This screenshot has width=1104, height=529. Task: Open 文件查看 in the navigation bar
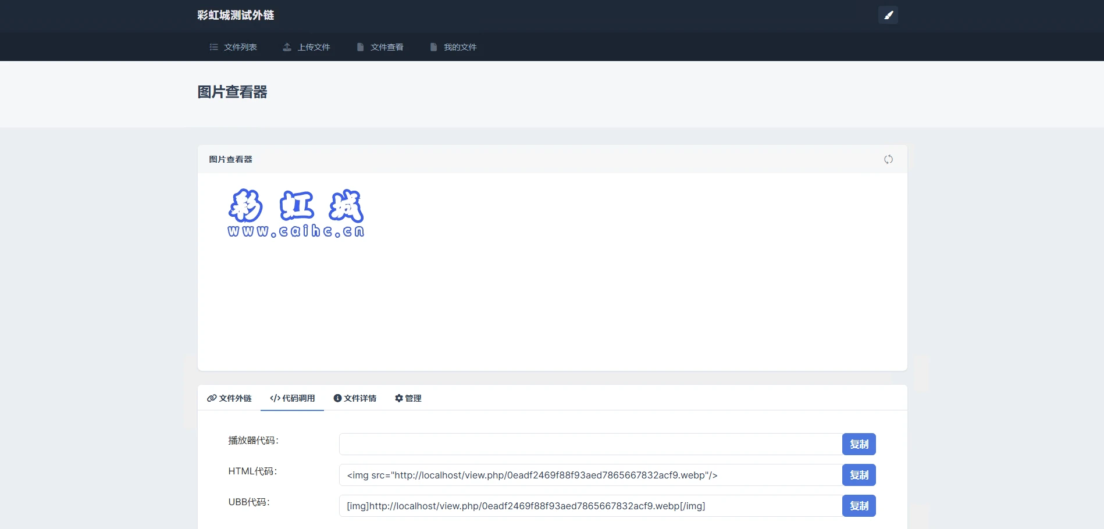pyautogui.click(x=380, y=47)
